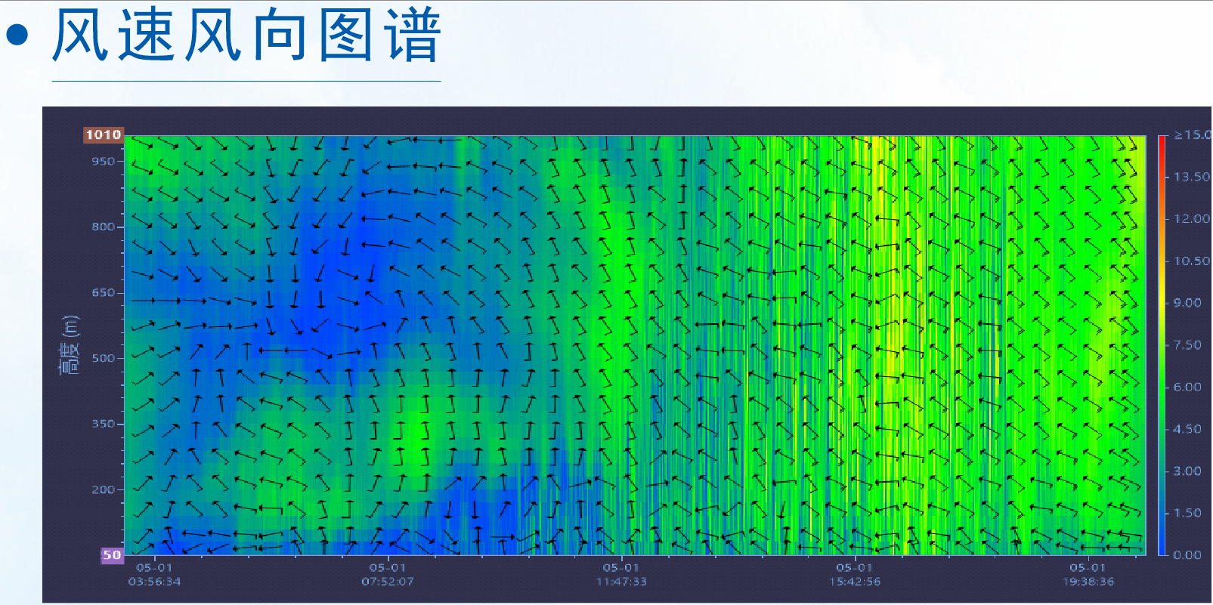The image size is (1213, 605).
Task: Select the title text 风速风向图谱
Action: pos(246,35)
